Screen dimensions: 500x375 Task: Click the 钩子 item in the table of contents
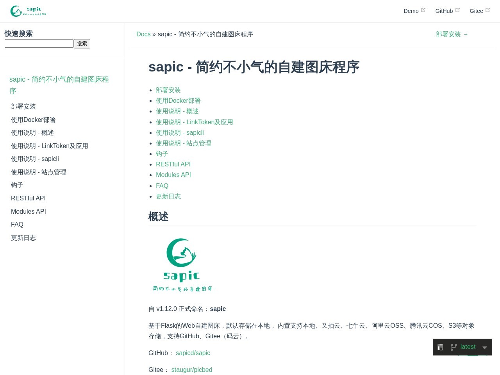162,154
